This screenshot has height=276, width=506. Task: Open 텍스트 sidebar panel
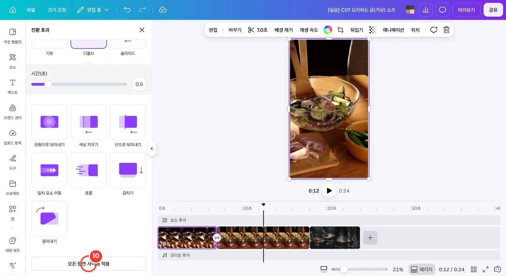(13, 87)
